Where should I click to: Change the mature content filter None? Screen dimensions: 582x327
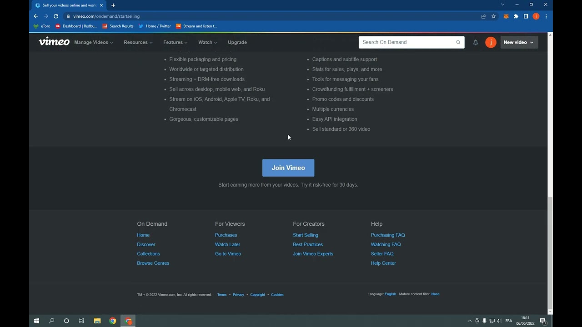click(436, 294)
